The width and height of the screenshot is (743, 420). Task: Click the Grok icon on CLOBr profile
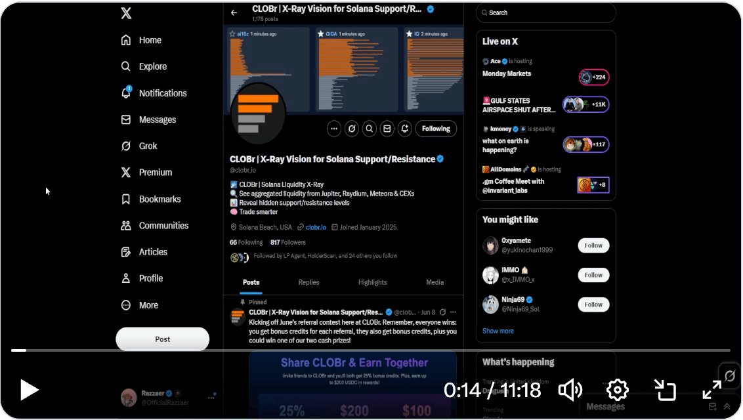352,129
